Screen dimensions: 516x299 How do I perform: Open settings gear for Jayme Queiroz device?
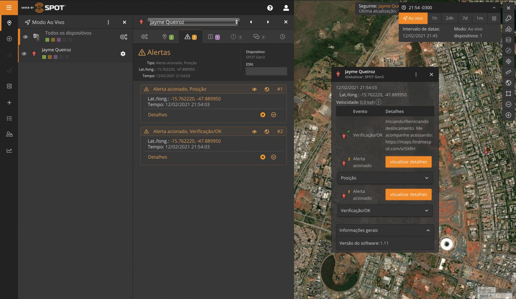(123, 54)
